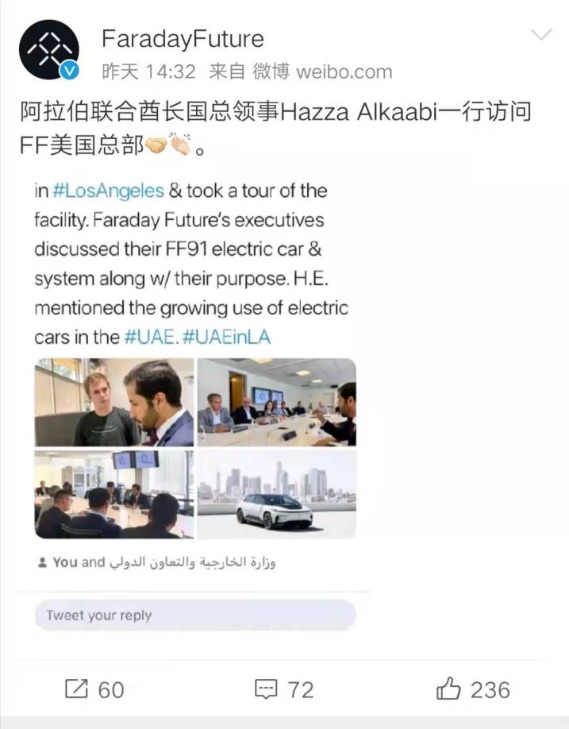Expand the post options chevron

(541, 35)
